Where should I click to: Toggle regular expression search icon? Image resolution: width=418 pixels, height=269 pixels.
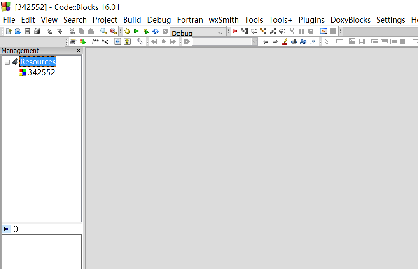313,41
